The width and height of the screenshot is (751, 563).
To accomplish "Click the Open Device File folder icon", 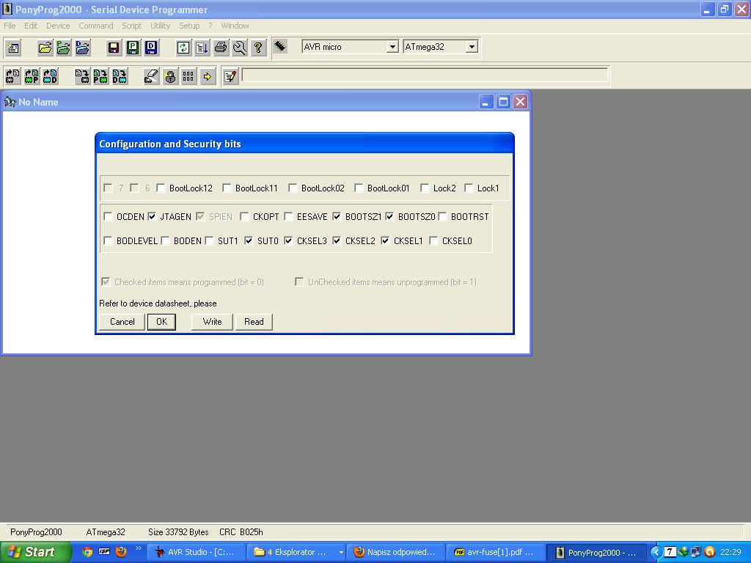I will point(45,48).
